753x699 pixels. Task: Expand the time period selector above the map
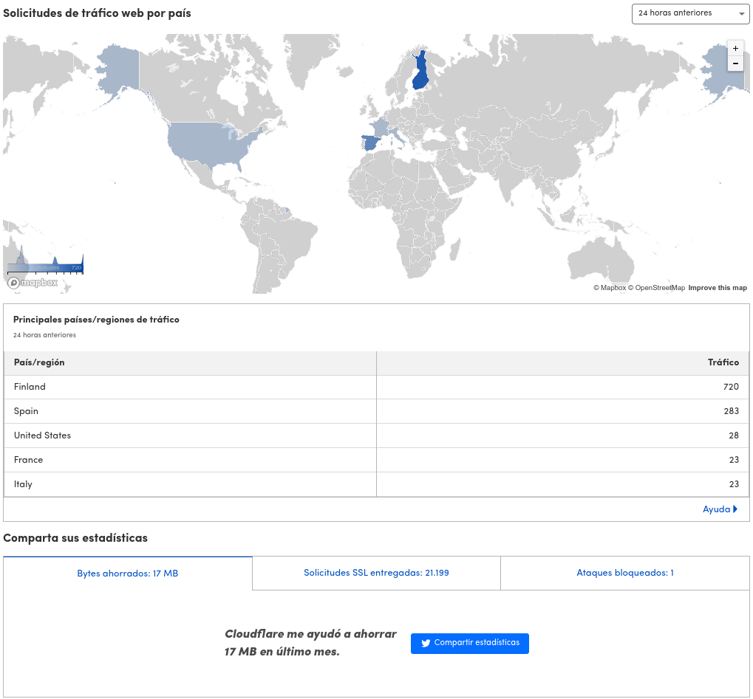[689, 13]
